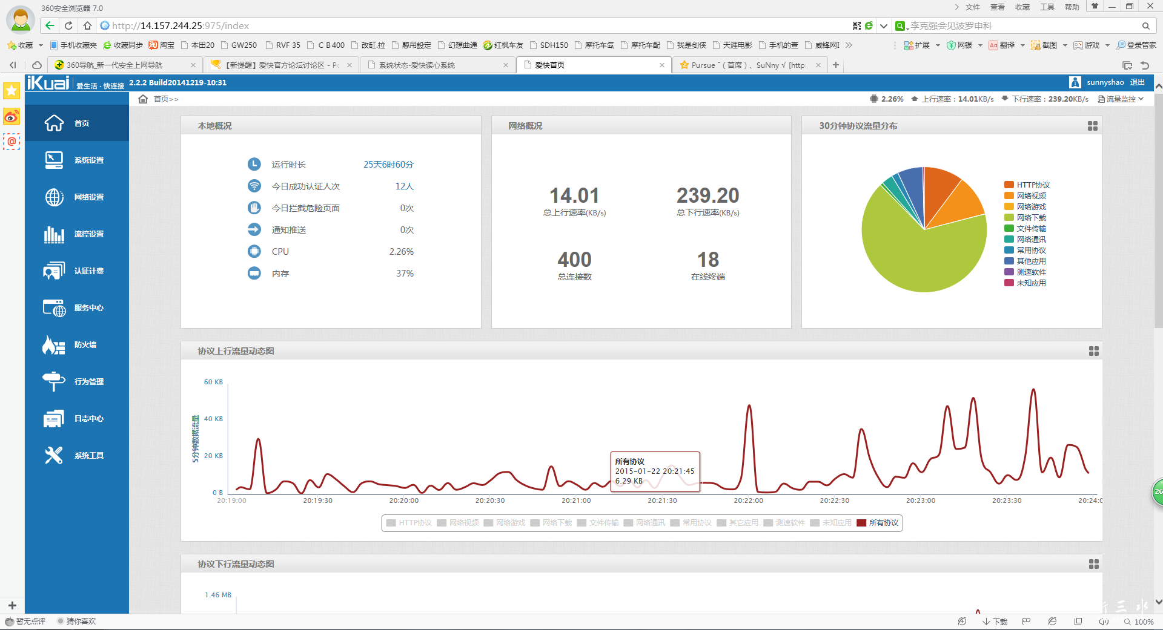Click the user avatar icon beside sunnyshao
This screenshot has height=630, width=1163.
click(1075, 82)
